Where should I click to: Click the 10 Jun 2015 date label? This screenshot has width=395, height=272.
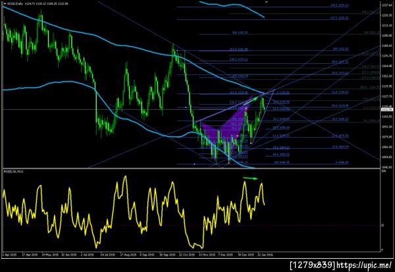click(69, 255)
